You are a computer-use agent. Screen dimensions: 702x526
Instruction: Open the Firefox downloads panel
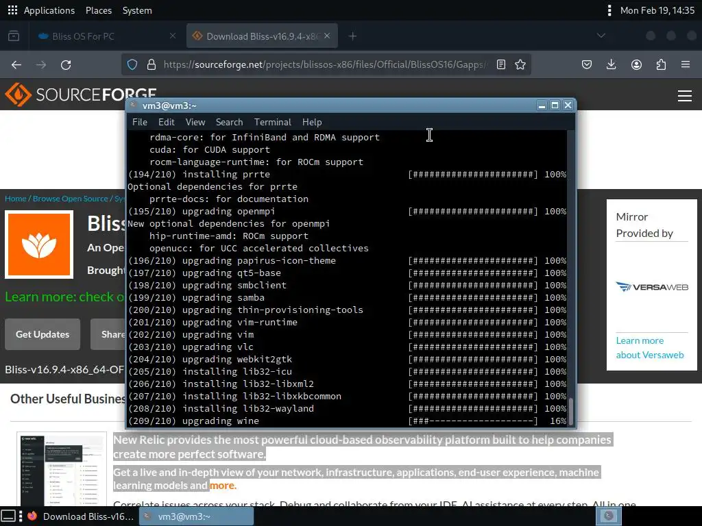pyautogui.click(x=611, y=65)
